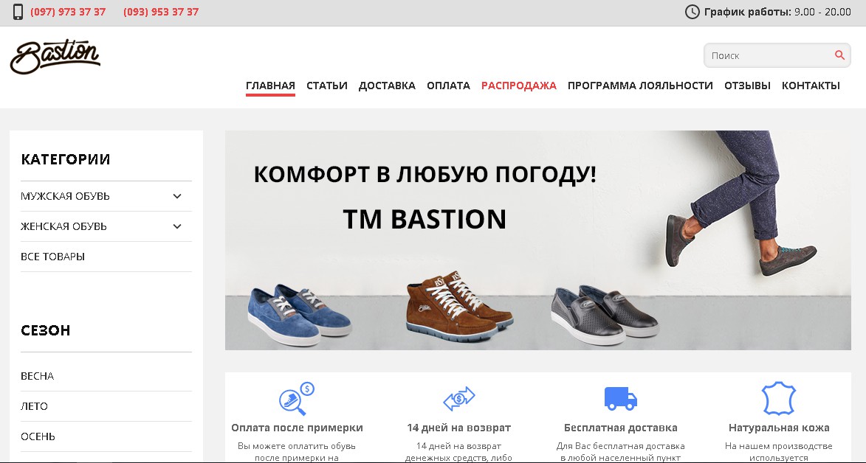Click the pay-after-fitting shoe icon

(x=297, y=398)
